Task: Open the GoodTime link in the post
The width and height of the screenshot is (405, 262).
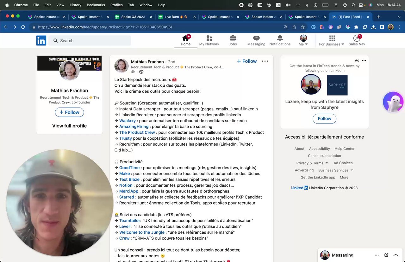Action: tap(129, 168)
